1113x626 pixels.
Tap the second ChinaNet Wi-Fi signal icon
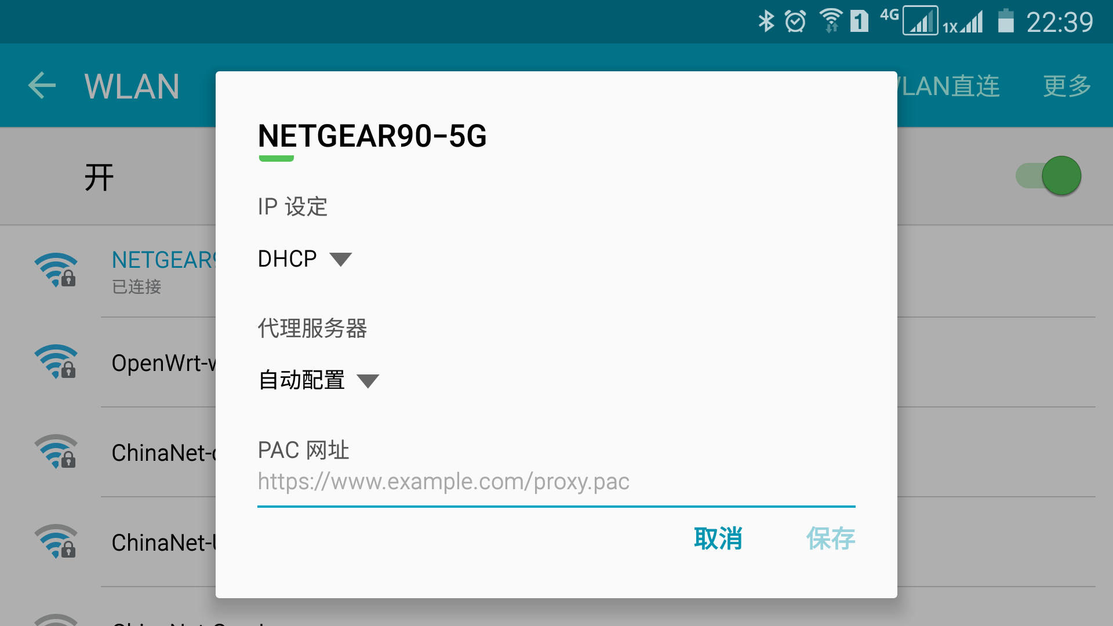click(56, 541)
